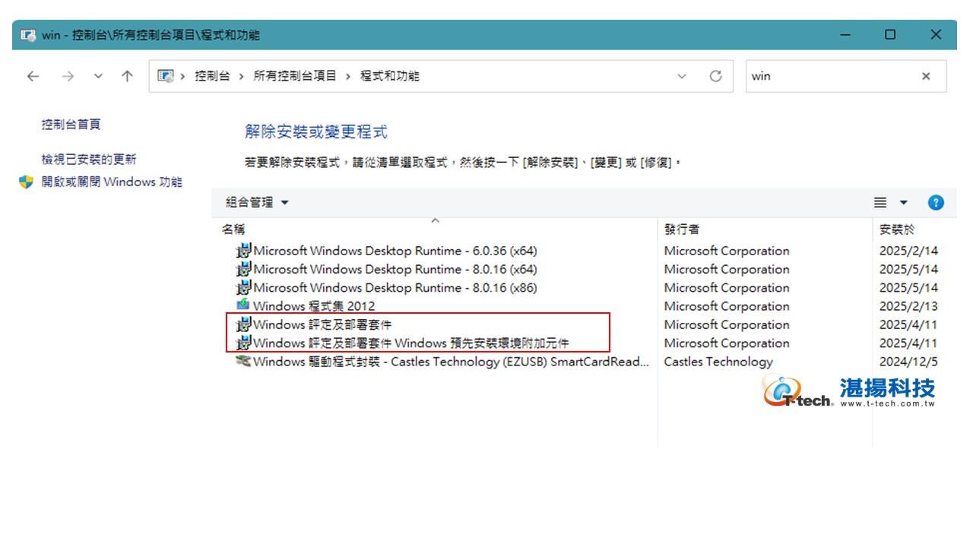Select 所有控制台項目 in the breadcrumb

295,76
